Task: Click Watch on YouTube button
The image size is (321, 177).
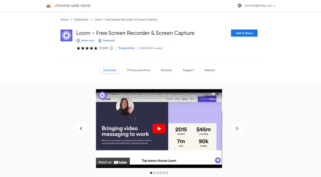Action: point(113,162)
